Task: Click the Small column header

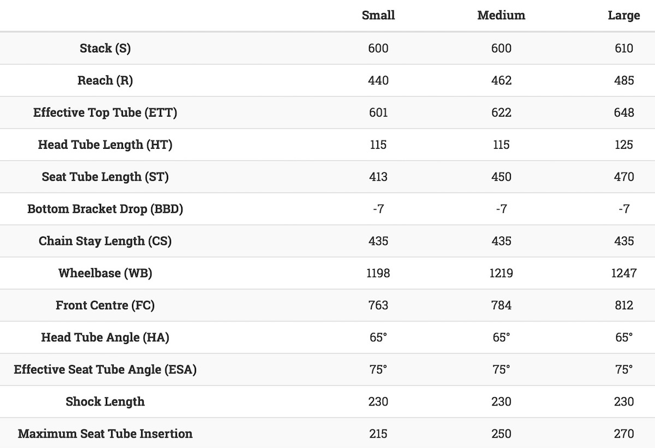Action: pyautogui.click(x=378, y=15)
